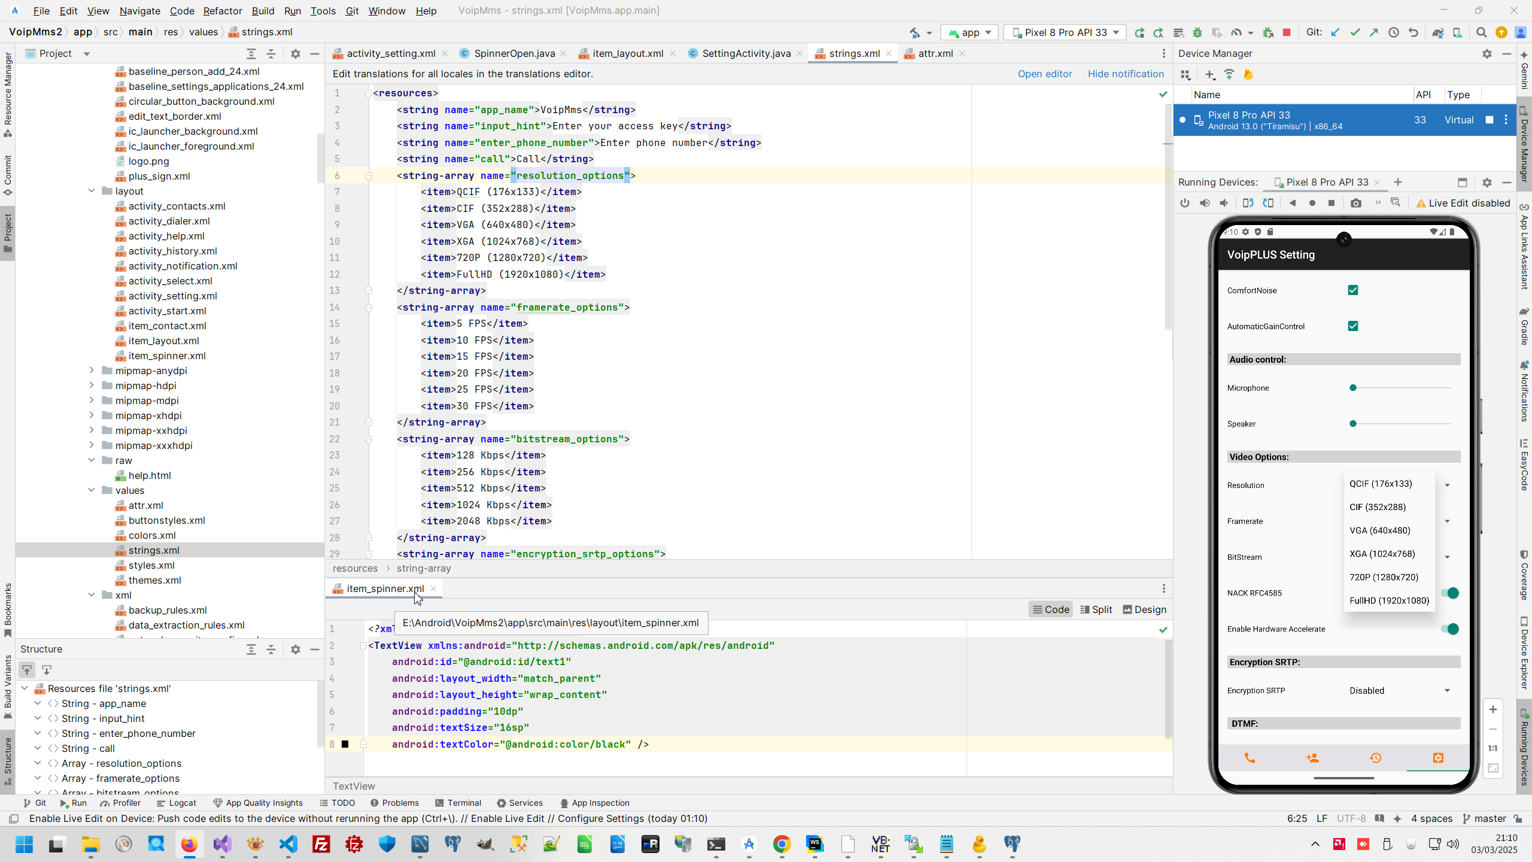Click the emulator rotate left icon
This screenshot has width=1532, height=862.
[1248, 203]
